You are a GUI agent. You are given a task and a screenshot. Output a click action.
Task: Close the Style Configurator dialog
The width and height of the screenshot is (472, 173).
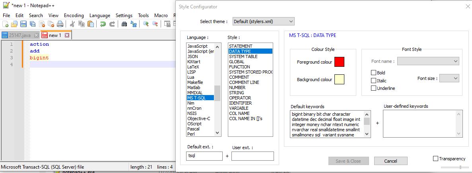pyautogui.click(x=468, y=6)
